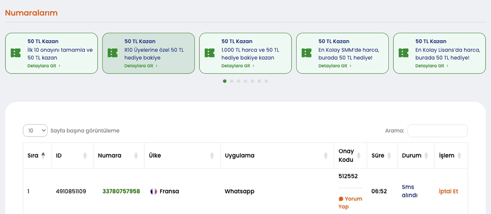Viewport: 491px width, 214px height.
Task: Sort table by Sıra column arrows
Action: point(43,156)
